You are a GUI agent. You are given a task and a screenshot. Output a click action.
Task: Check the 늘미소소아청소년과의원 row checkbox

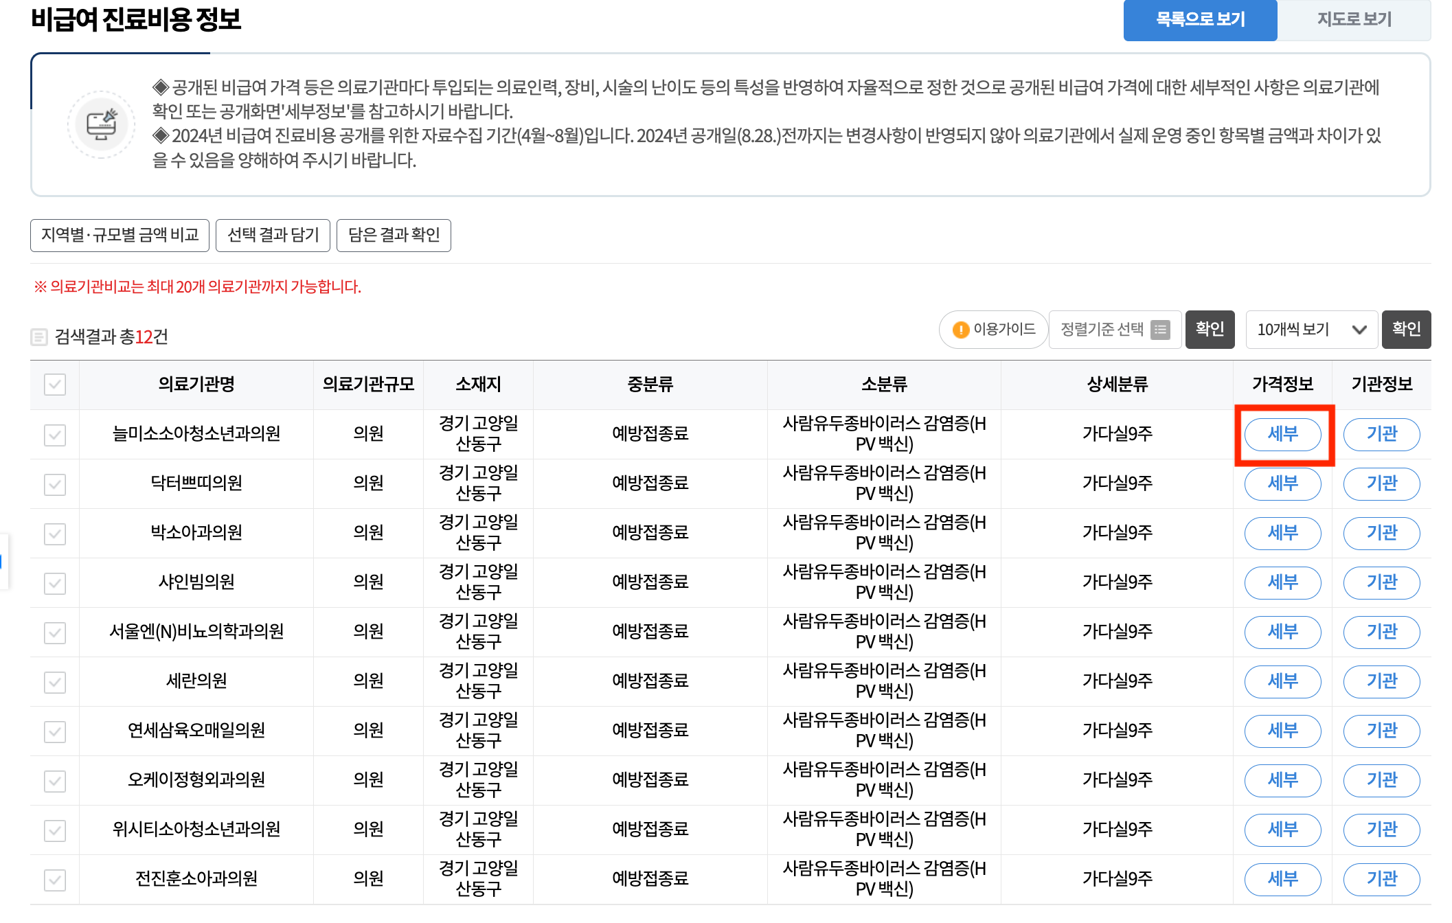(x=55, y=435)
